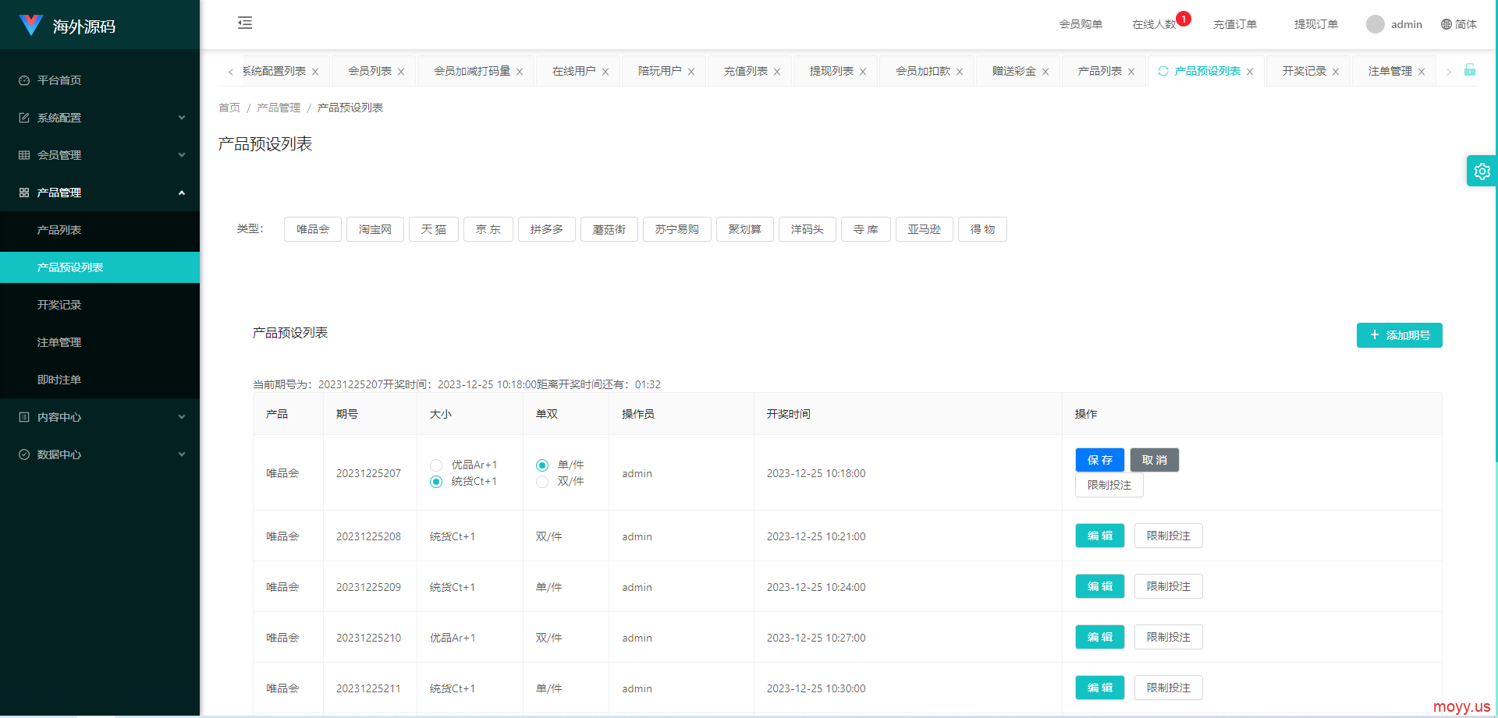The width and height of the screenshot is (1498, 718).
Task: Expand the 数据中心 menu chevron
Action: (x=182, y=454)
